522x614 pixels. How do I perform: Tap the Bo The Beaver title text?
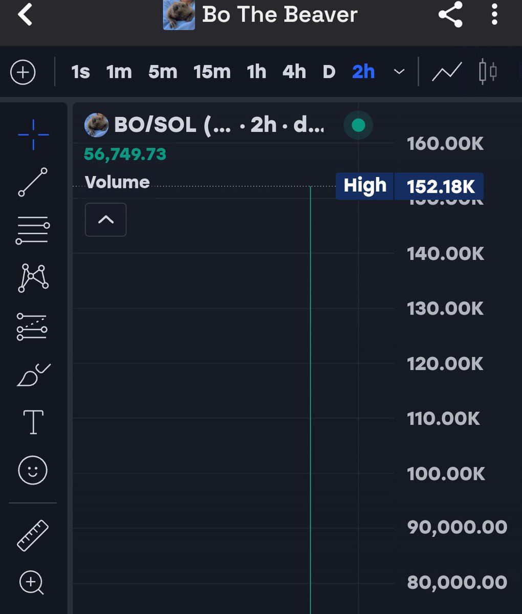279,14
